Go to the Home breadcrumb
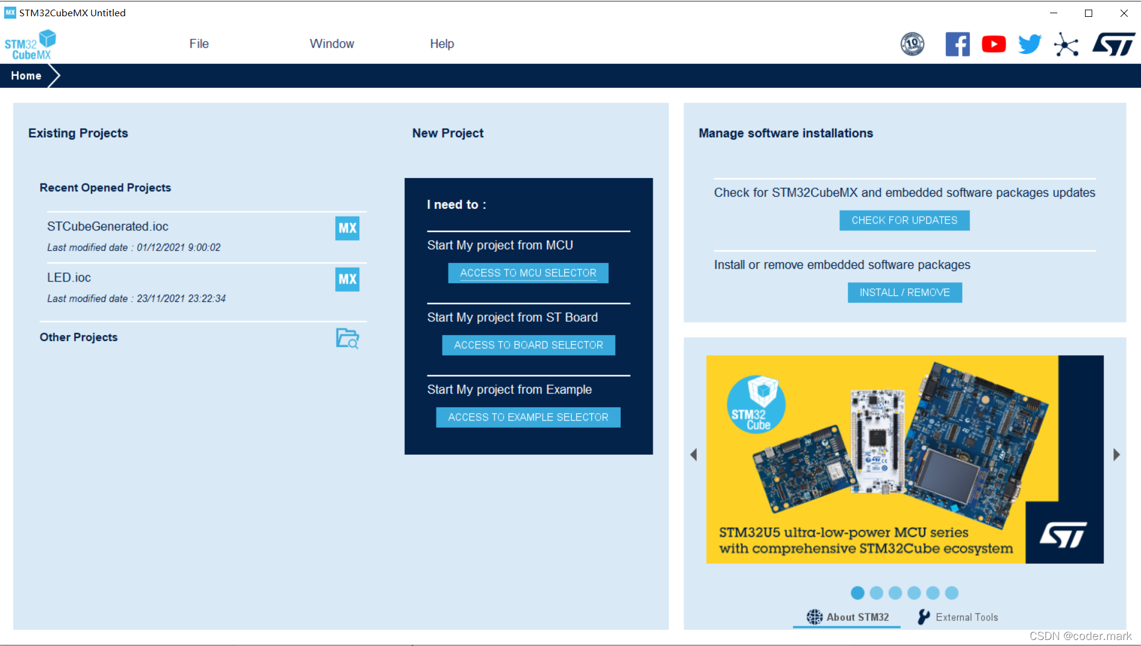Viewport: 1141px width, 646px height. click(x=26, y=76)
